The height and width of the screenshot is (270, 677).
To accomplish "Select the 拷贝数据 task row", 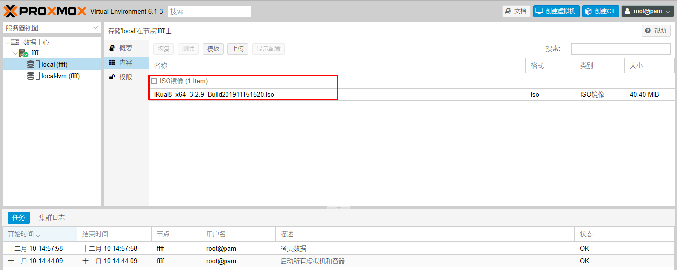I will tap(338, 248).
